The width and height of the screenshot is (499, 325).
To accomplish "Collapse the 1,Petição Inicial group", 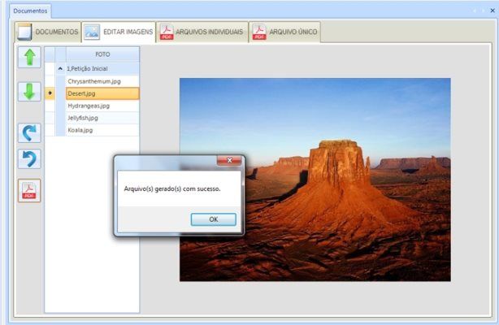I will 60,68.
